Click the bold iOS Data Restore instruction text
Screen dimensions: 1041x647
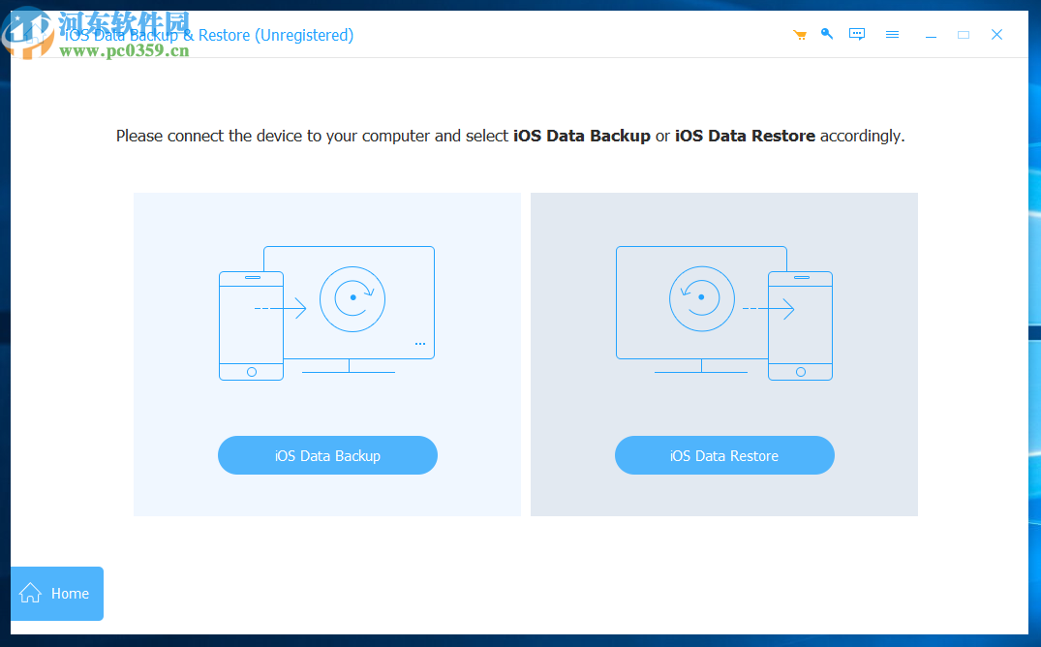pos(745,136)
